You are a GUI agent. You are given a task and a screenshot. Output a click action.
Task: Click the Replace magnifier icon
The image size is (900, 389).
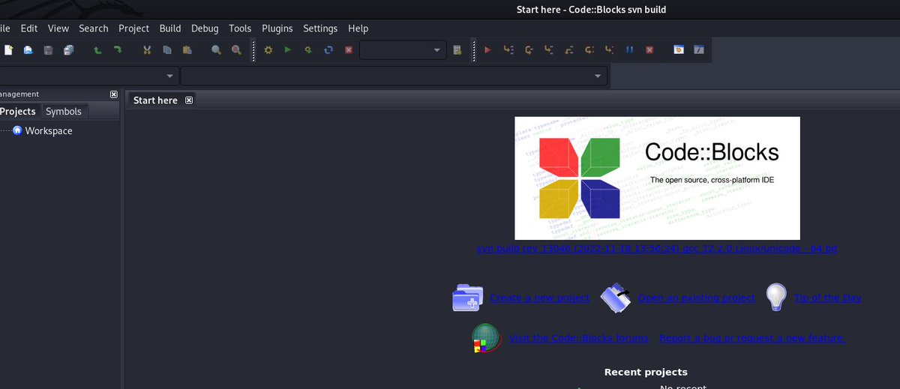pos(236,50)
